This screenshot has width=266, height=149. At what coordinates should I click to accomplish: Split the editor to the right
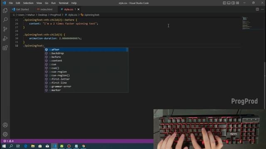point(257,9)
